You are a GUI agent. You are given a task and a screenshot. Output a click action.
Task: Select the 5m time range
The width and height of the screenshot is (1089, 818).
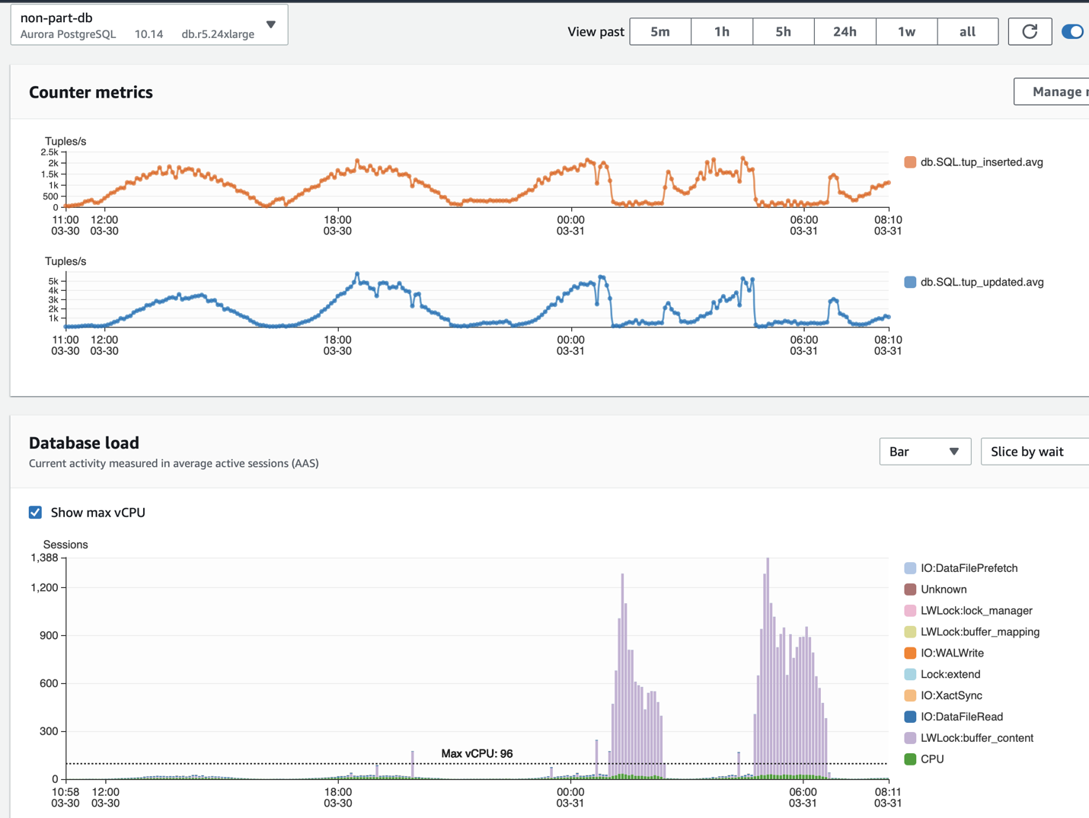[660, 31]
